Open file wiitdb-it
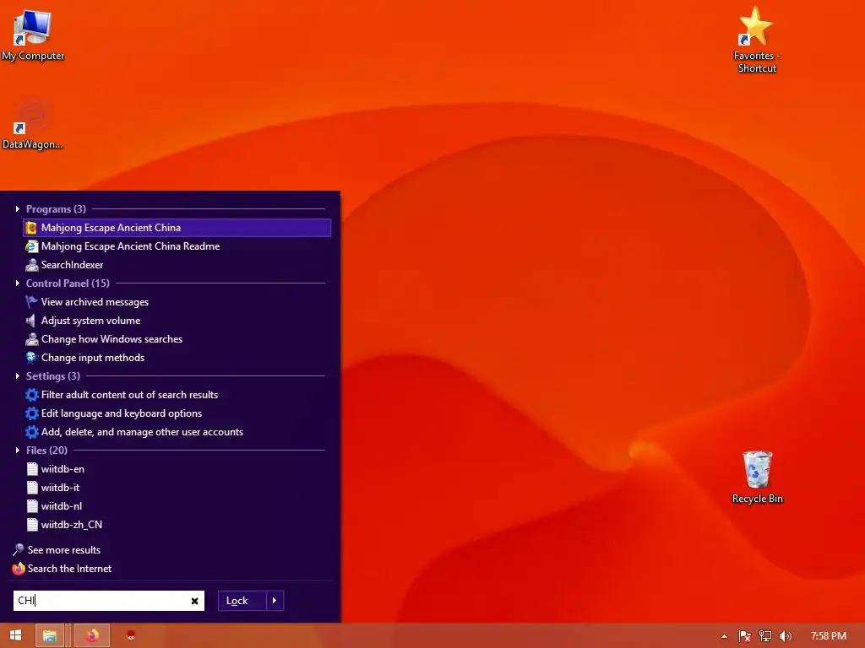The image size is (865, 648). pyautogui.click(x=177, y=488)
